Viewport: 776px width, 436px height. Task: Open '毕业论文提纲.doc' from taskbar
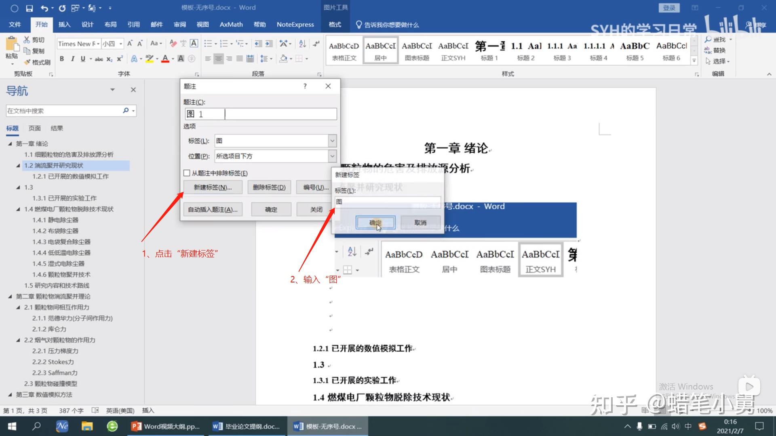point(247,426)
